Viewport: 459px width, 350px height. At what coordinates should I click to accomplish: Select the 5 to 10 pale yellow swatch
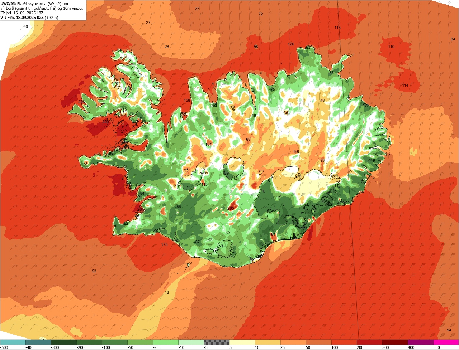click(x=242, y=342)
